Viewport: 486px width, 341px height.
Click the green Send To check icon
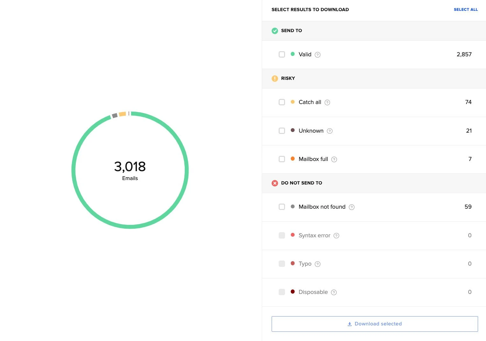[x=275, y=31]
